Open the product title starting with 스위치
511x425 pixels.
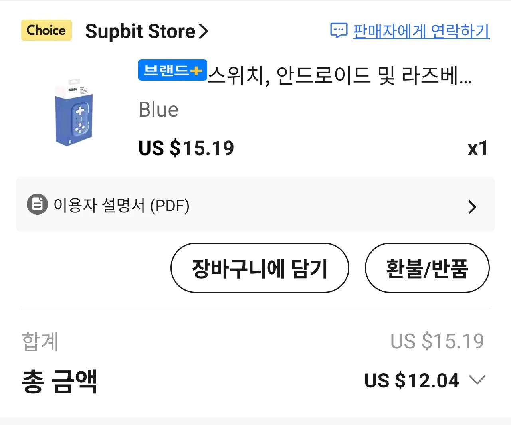click(339, 75)
